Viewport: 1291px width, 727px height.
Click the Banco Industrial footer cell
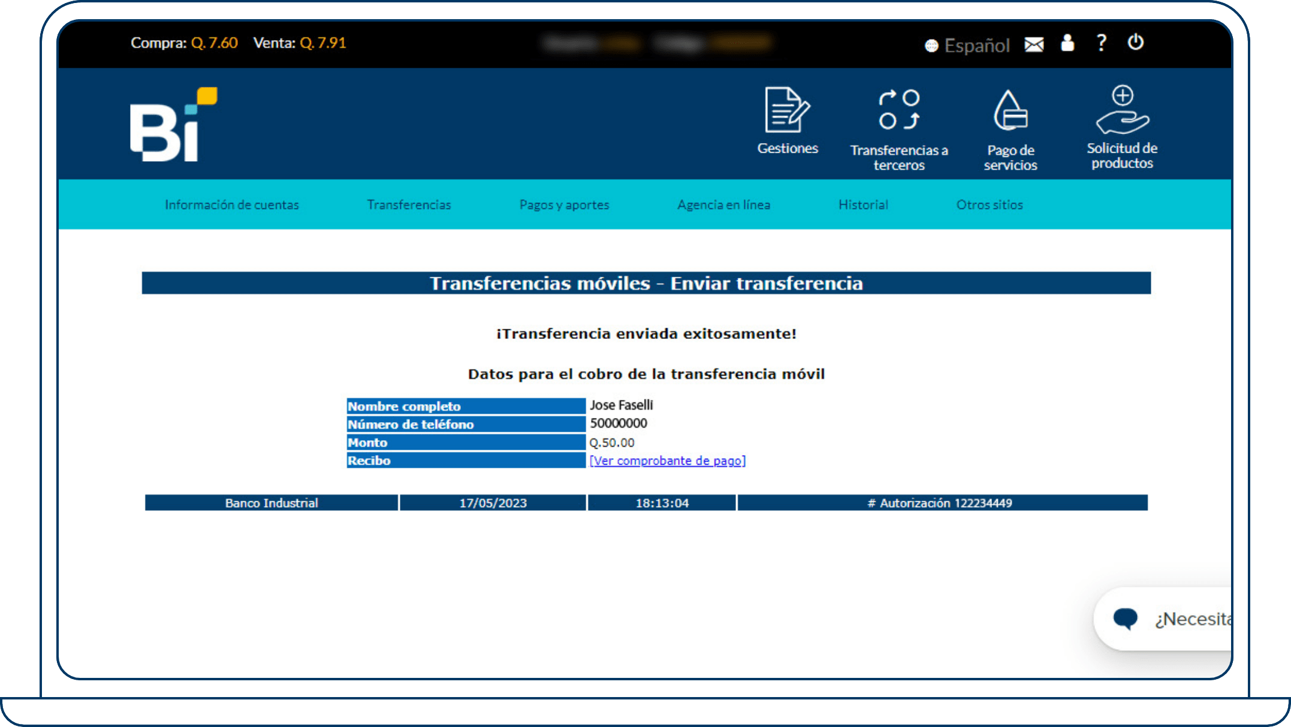click(271, 503)
